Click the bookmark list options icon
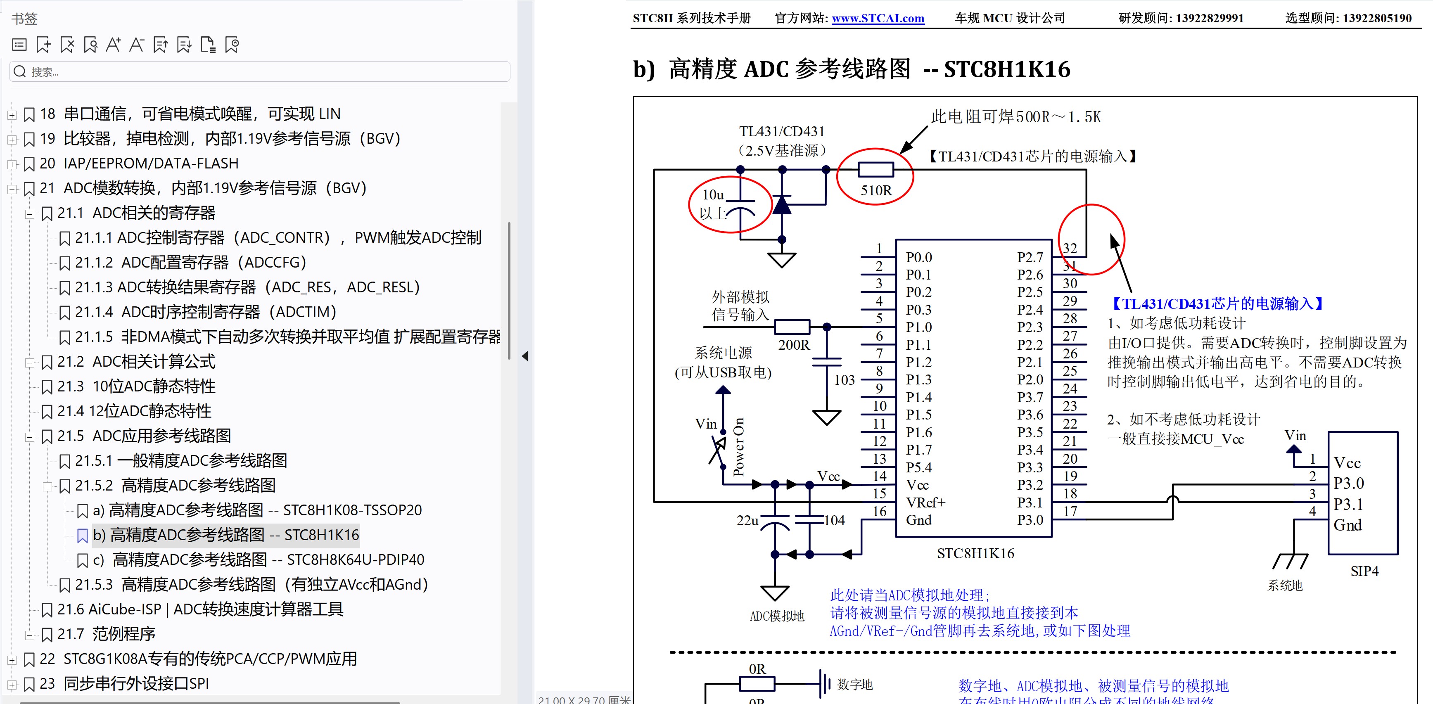Image resolution: width=1433 pixels, height=704 pixels. point(19,45)
